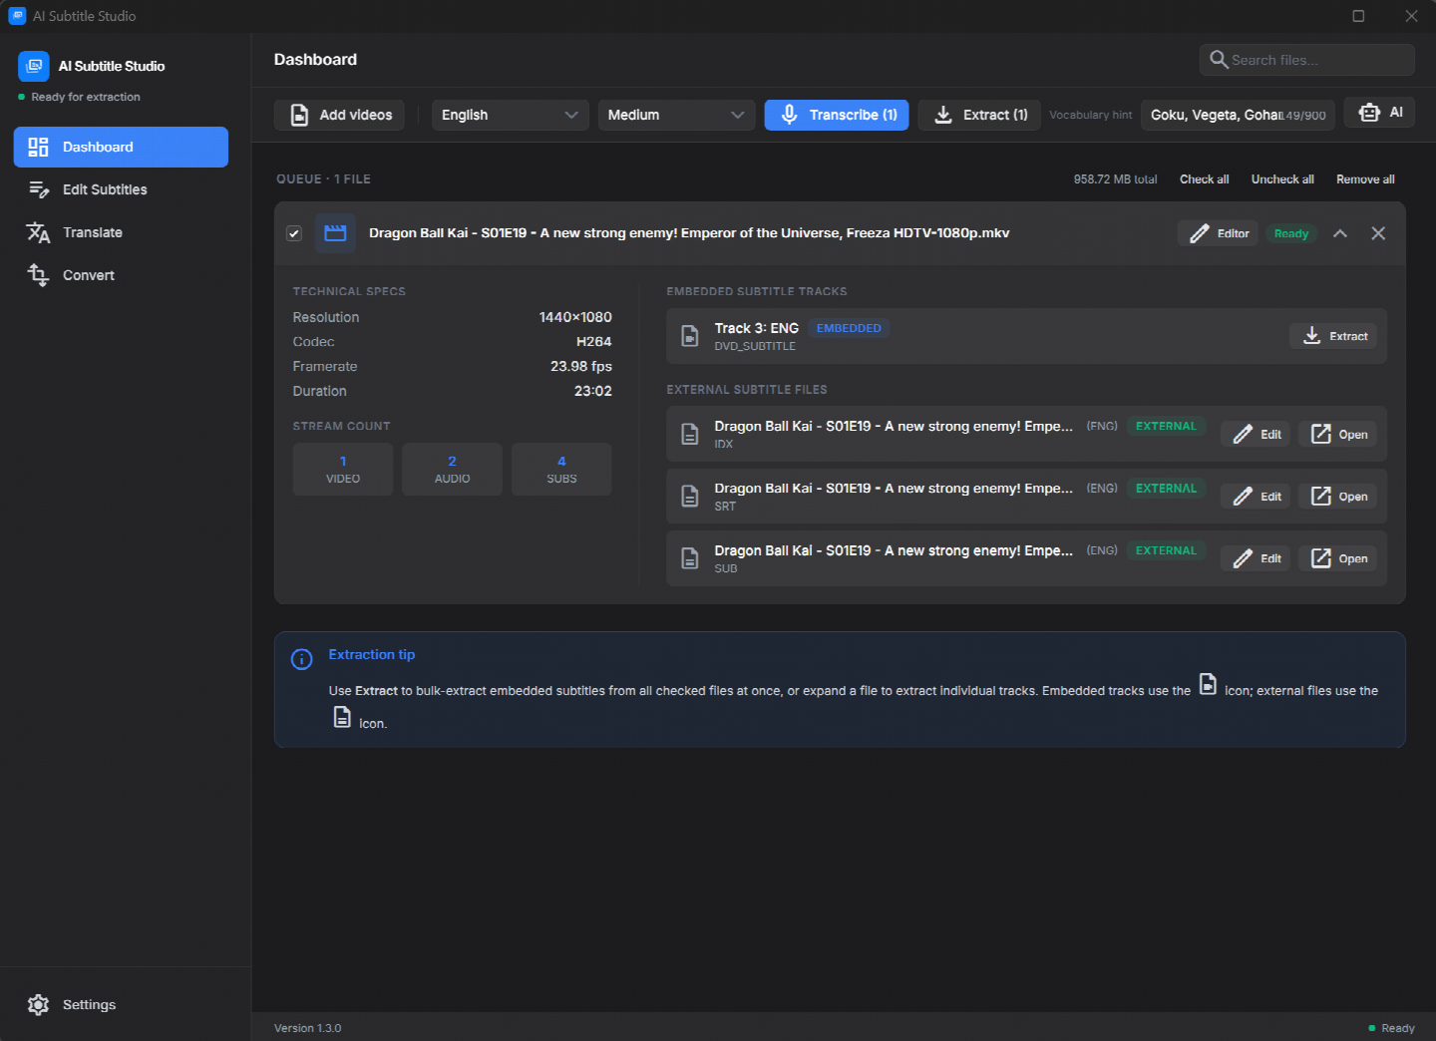Click the 2 AUDIO stream count tile
The width and height of the screenshot is (1436, 1041).
tap(452, 469)
